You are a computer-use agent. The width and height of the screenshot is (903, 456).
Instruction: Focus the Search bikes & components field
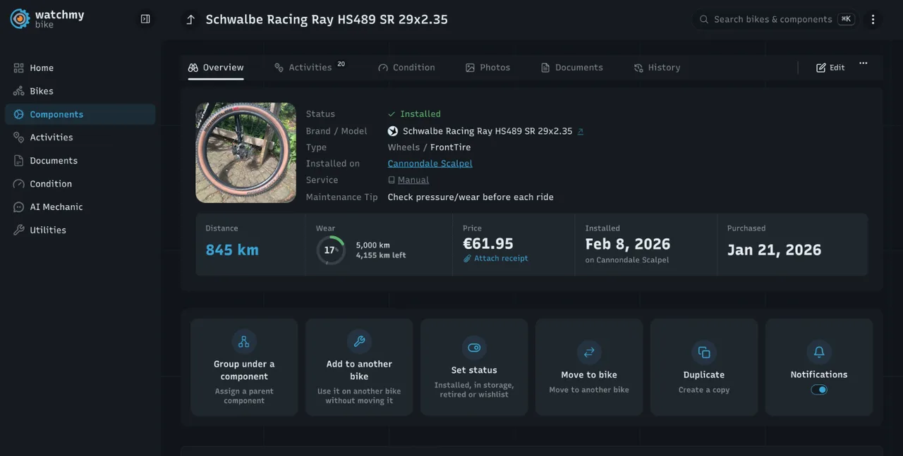775,20
